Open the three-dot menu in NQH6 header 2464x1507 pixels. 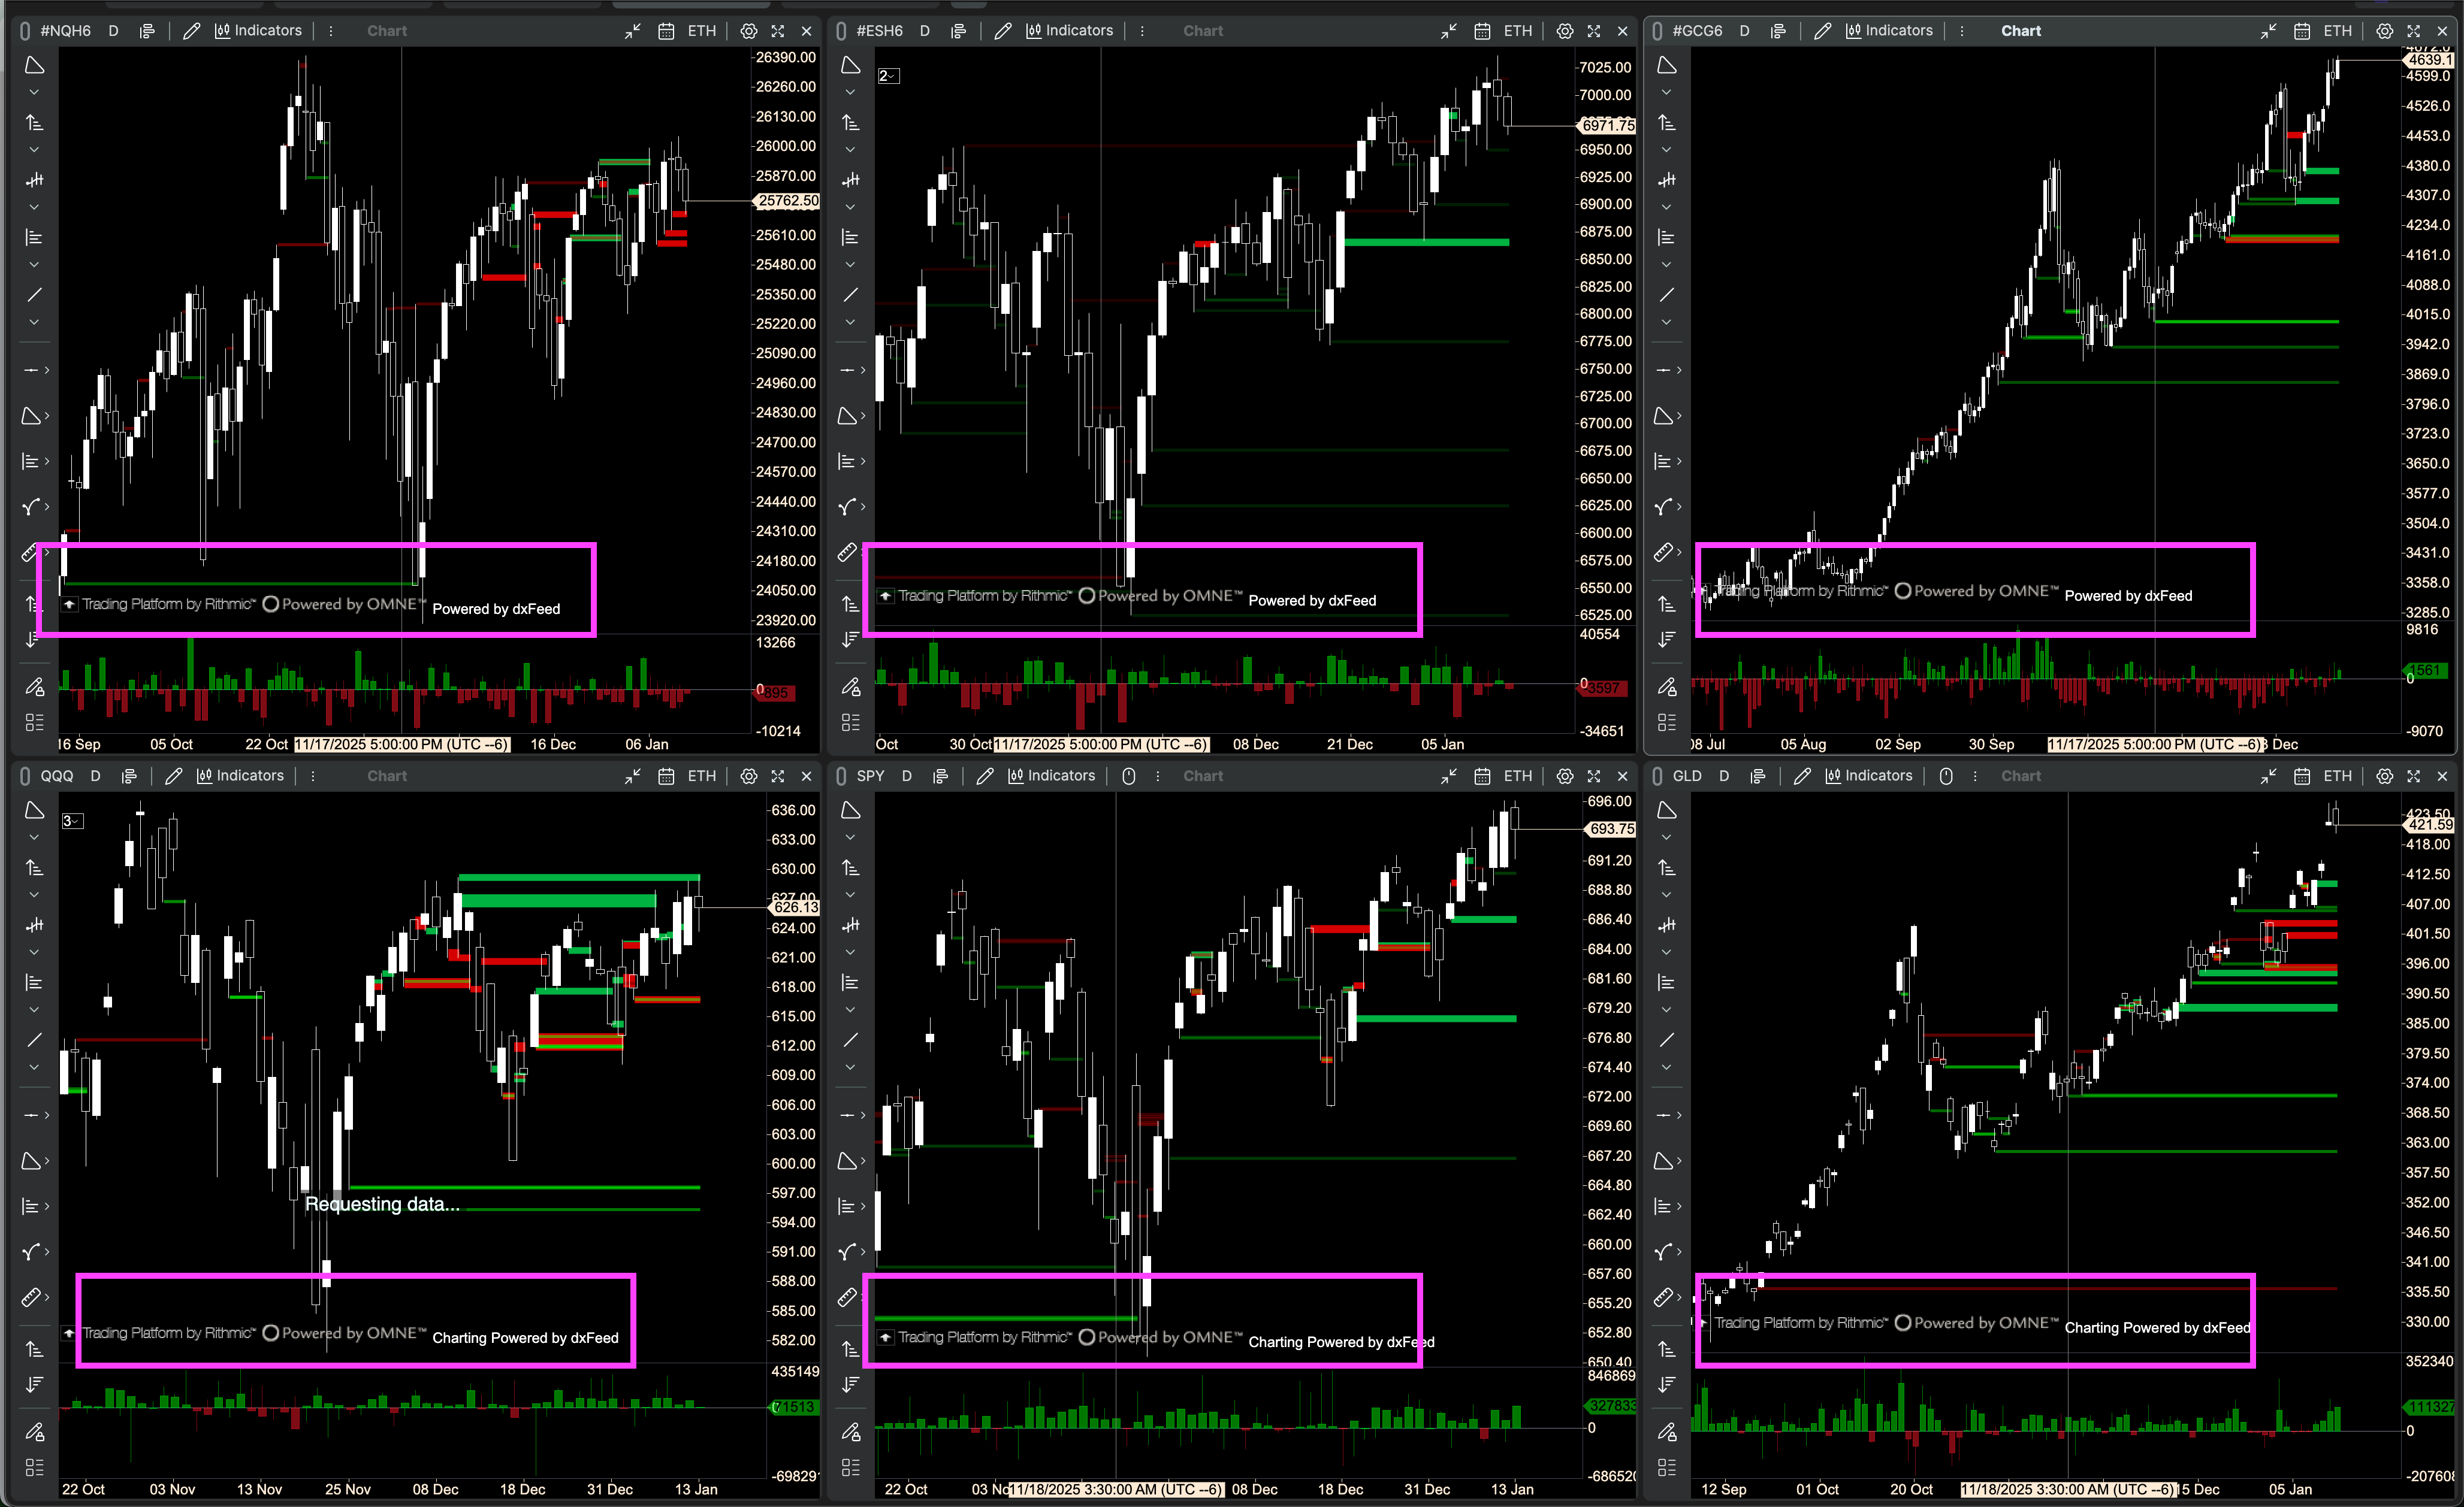click(x=331, y=31)
